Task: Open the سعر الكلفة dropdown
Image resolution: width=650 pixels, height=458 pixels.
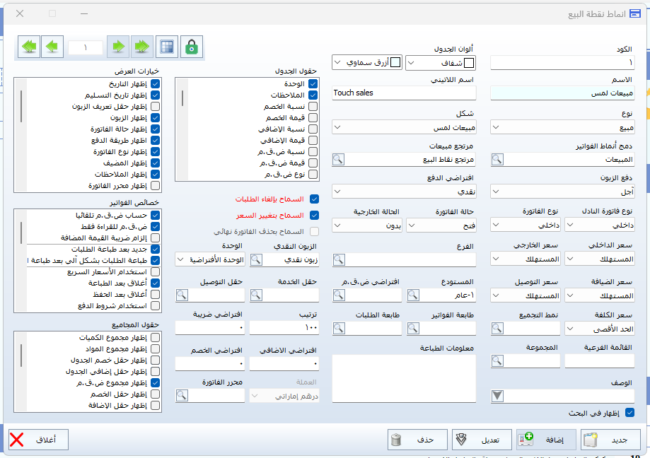Action: click(x=598, y=328)
